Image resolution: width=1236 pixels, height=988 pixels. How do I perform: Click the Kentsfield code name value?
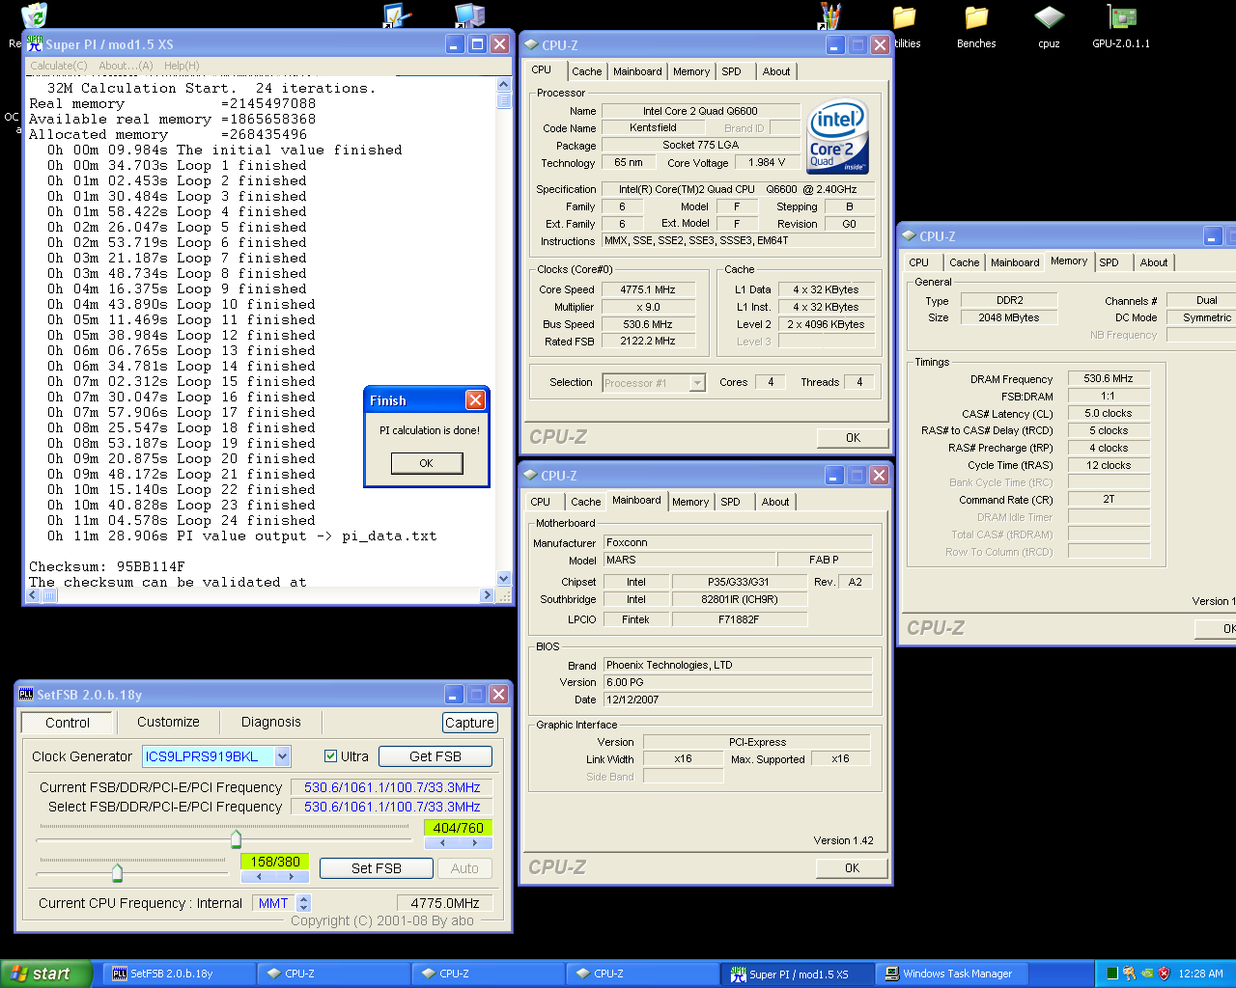[653, 127]
